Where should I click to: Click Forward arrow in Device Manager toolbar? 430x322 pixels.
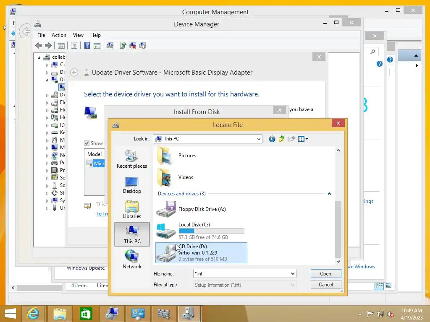tap(48, 45)
